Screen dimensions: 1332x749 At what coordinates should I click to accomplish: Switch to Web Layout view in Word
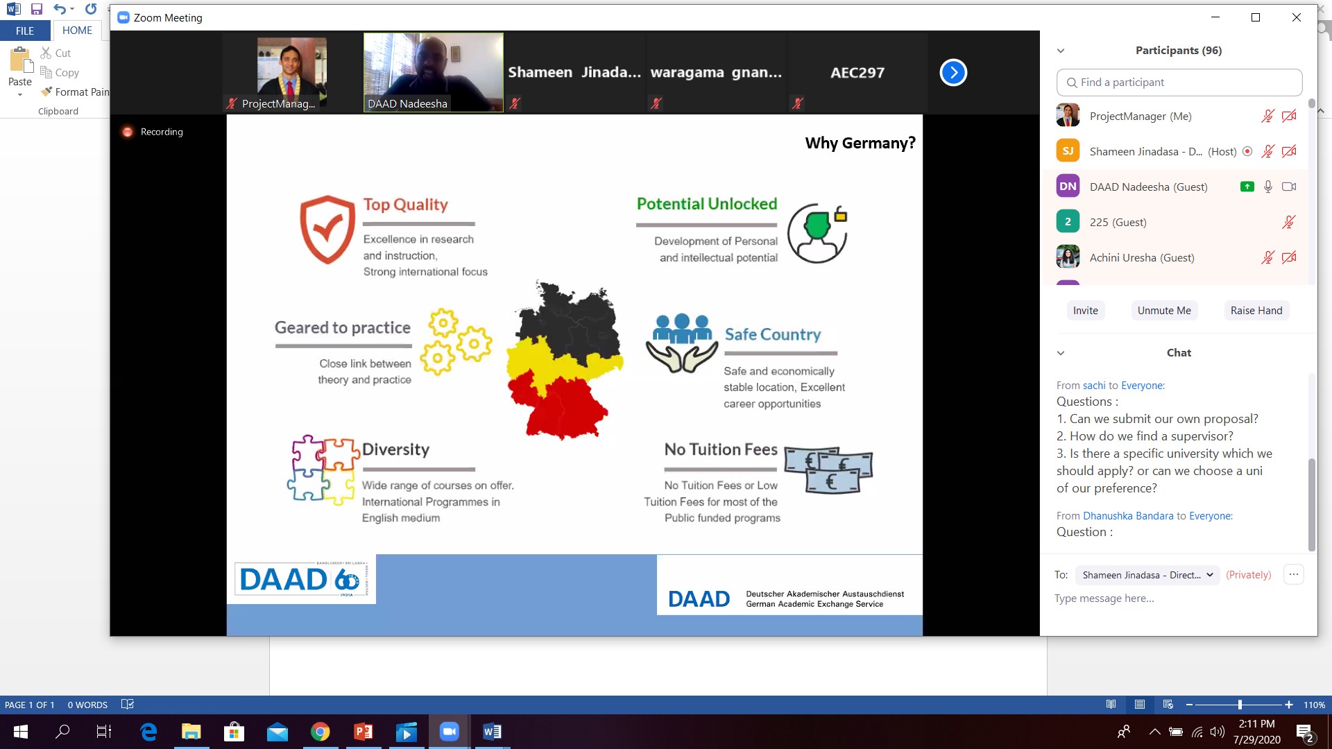tap(1168, 705)
